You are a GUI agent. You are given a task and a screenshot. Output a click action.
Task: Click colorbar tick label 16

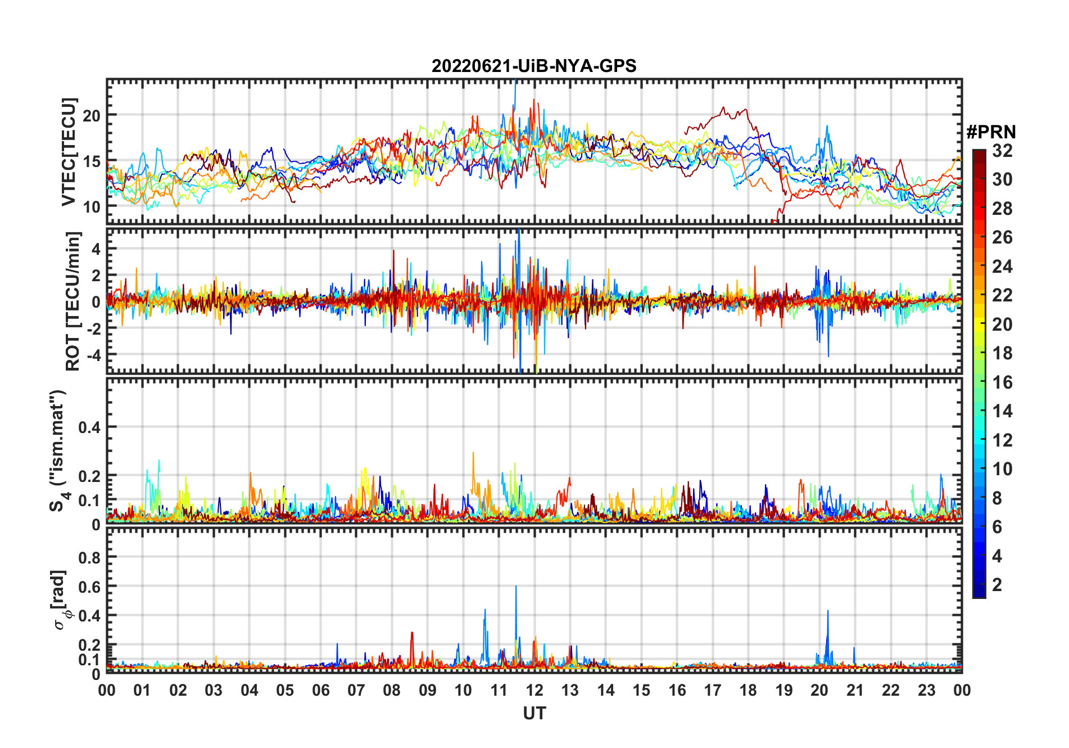(1002, 382)
